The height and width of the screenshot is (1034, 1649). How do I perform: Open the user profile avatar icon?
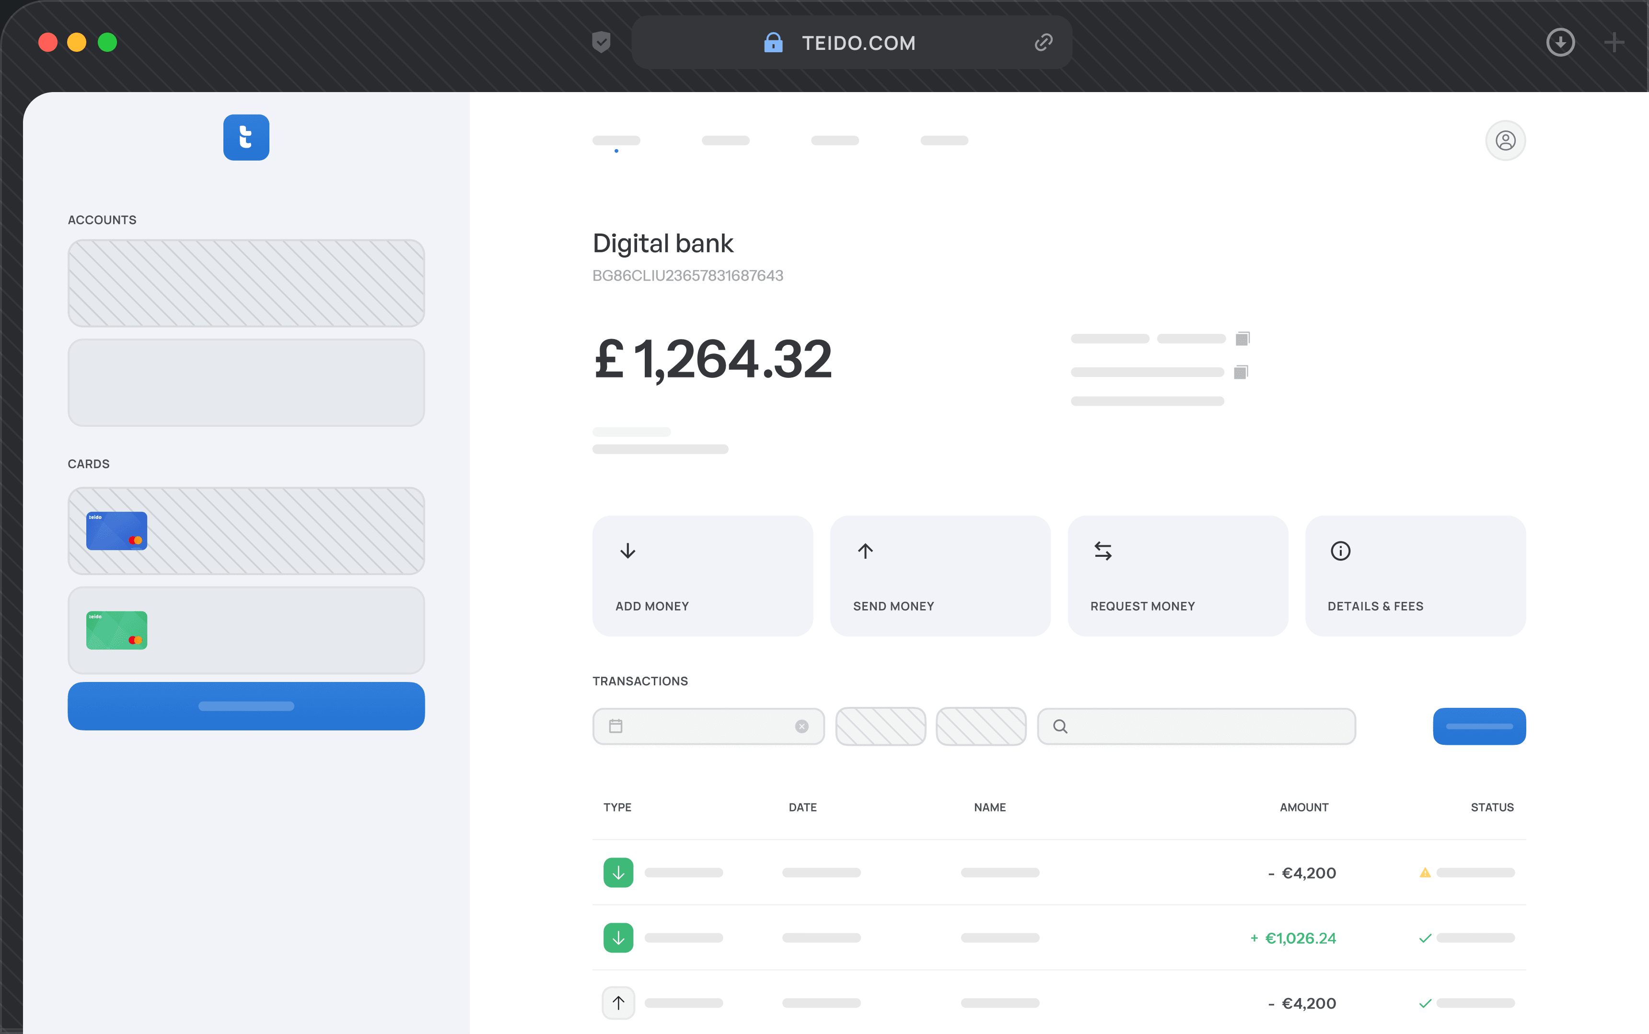(1506, 141)
